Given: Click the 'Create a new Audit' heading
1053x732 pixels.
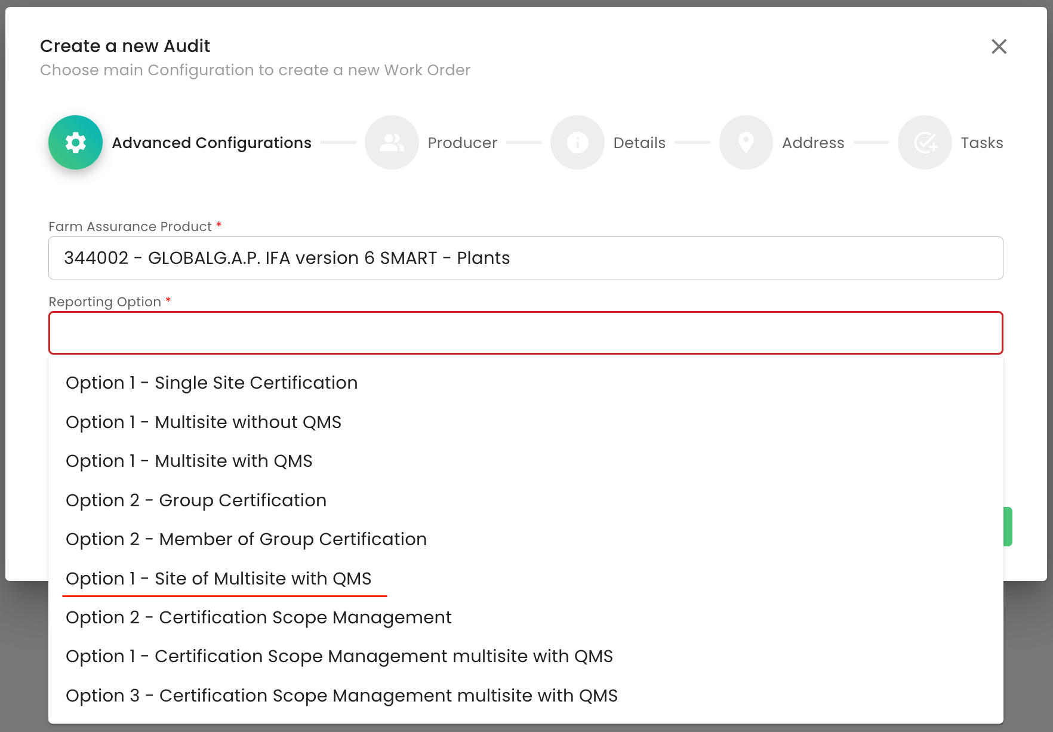Looking at the screenshot, I should pos(125,46).
